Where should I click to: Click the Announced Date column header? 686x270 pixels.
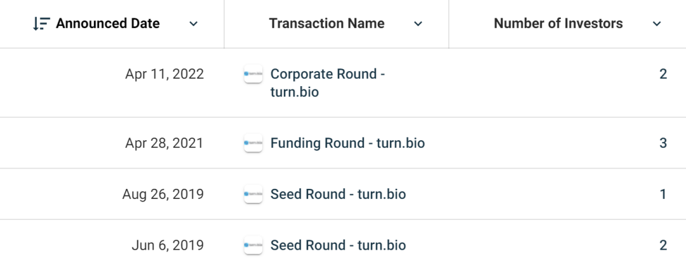[x=107, y=23]
